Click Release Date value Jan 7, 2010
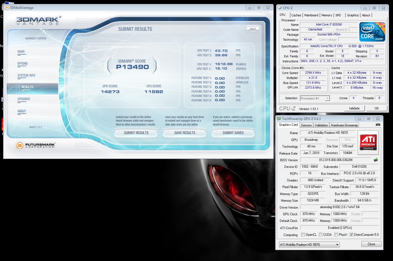393x261 pixels. pyautogui.click(x=311, y=153)
